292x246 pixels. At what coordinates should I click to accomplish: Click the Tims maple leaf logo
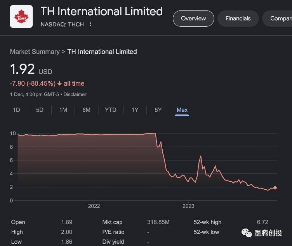tap(21, 17)
